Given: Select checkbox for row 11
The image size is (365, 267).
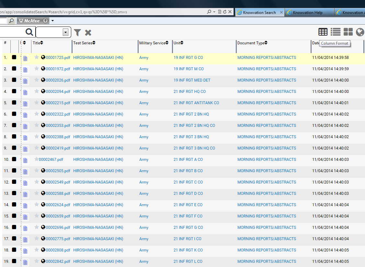Looking at the screenshot, I should pos(14,171).
